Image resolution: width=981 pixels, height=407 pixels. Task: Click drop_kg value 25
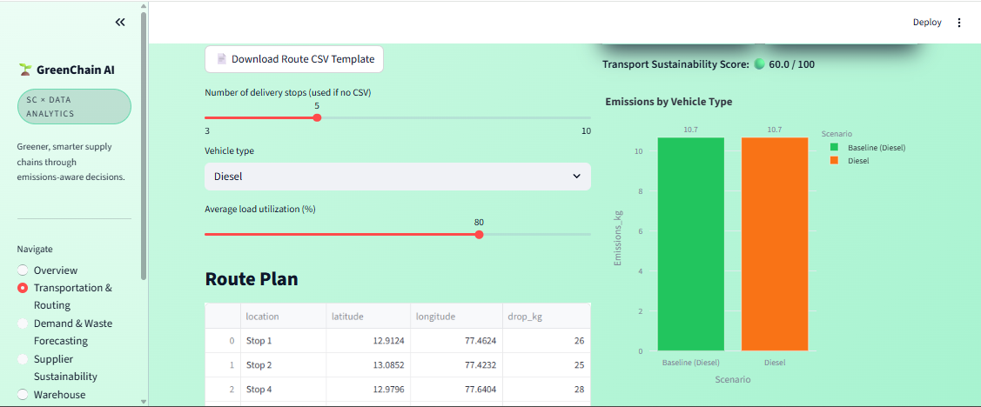click(x=546, y=365)
